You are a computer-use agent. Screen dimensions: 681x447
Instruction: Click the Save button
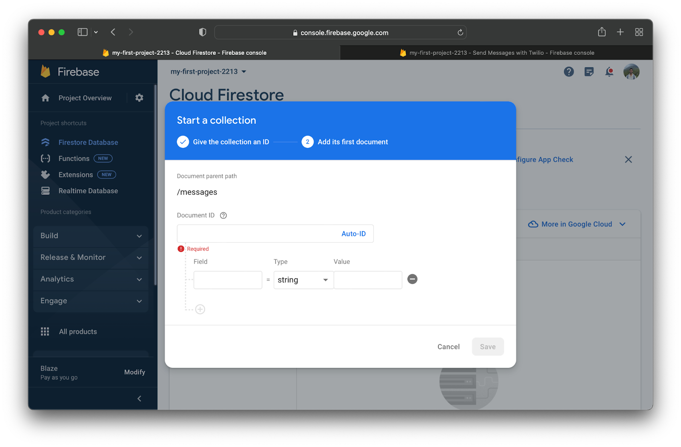488,347
